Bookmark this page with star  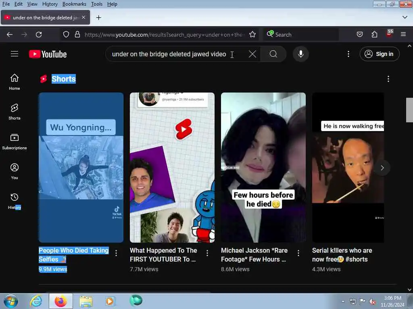252,35
